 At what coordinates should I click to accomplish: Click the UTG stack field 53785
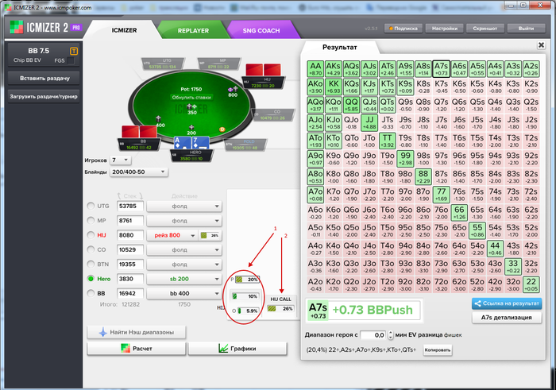130,206
